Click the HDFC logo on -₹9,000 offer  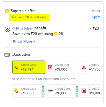coord(50,67)
